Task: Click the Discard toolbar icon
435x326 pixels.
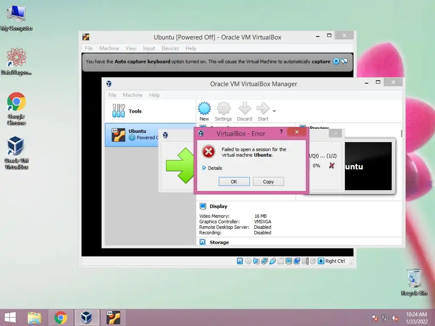Action: 244,111
